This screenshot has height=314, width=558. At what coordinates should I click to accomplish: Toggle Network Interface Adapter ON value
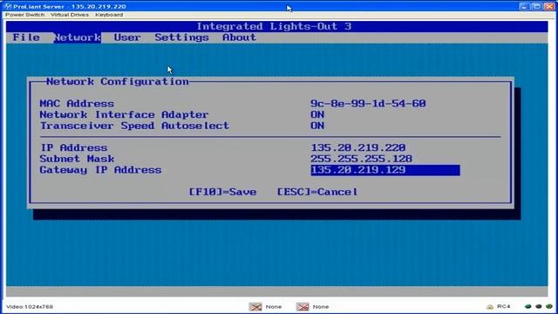(x=317, y=114)
